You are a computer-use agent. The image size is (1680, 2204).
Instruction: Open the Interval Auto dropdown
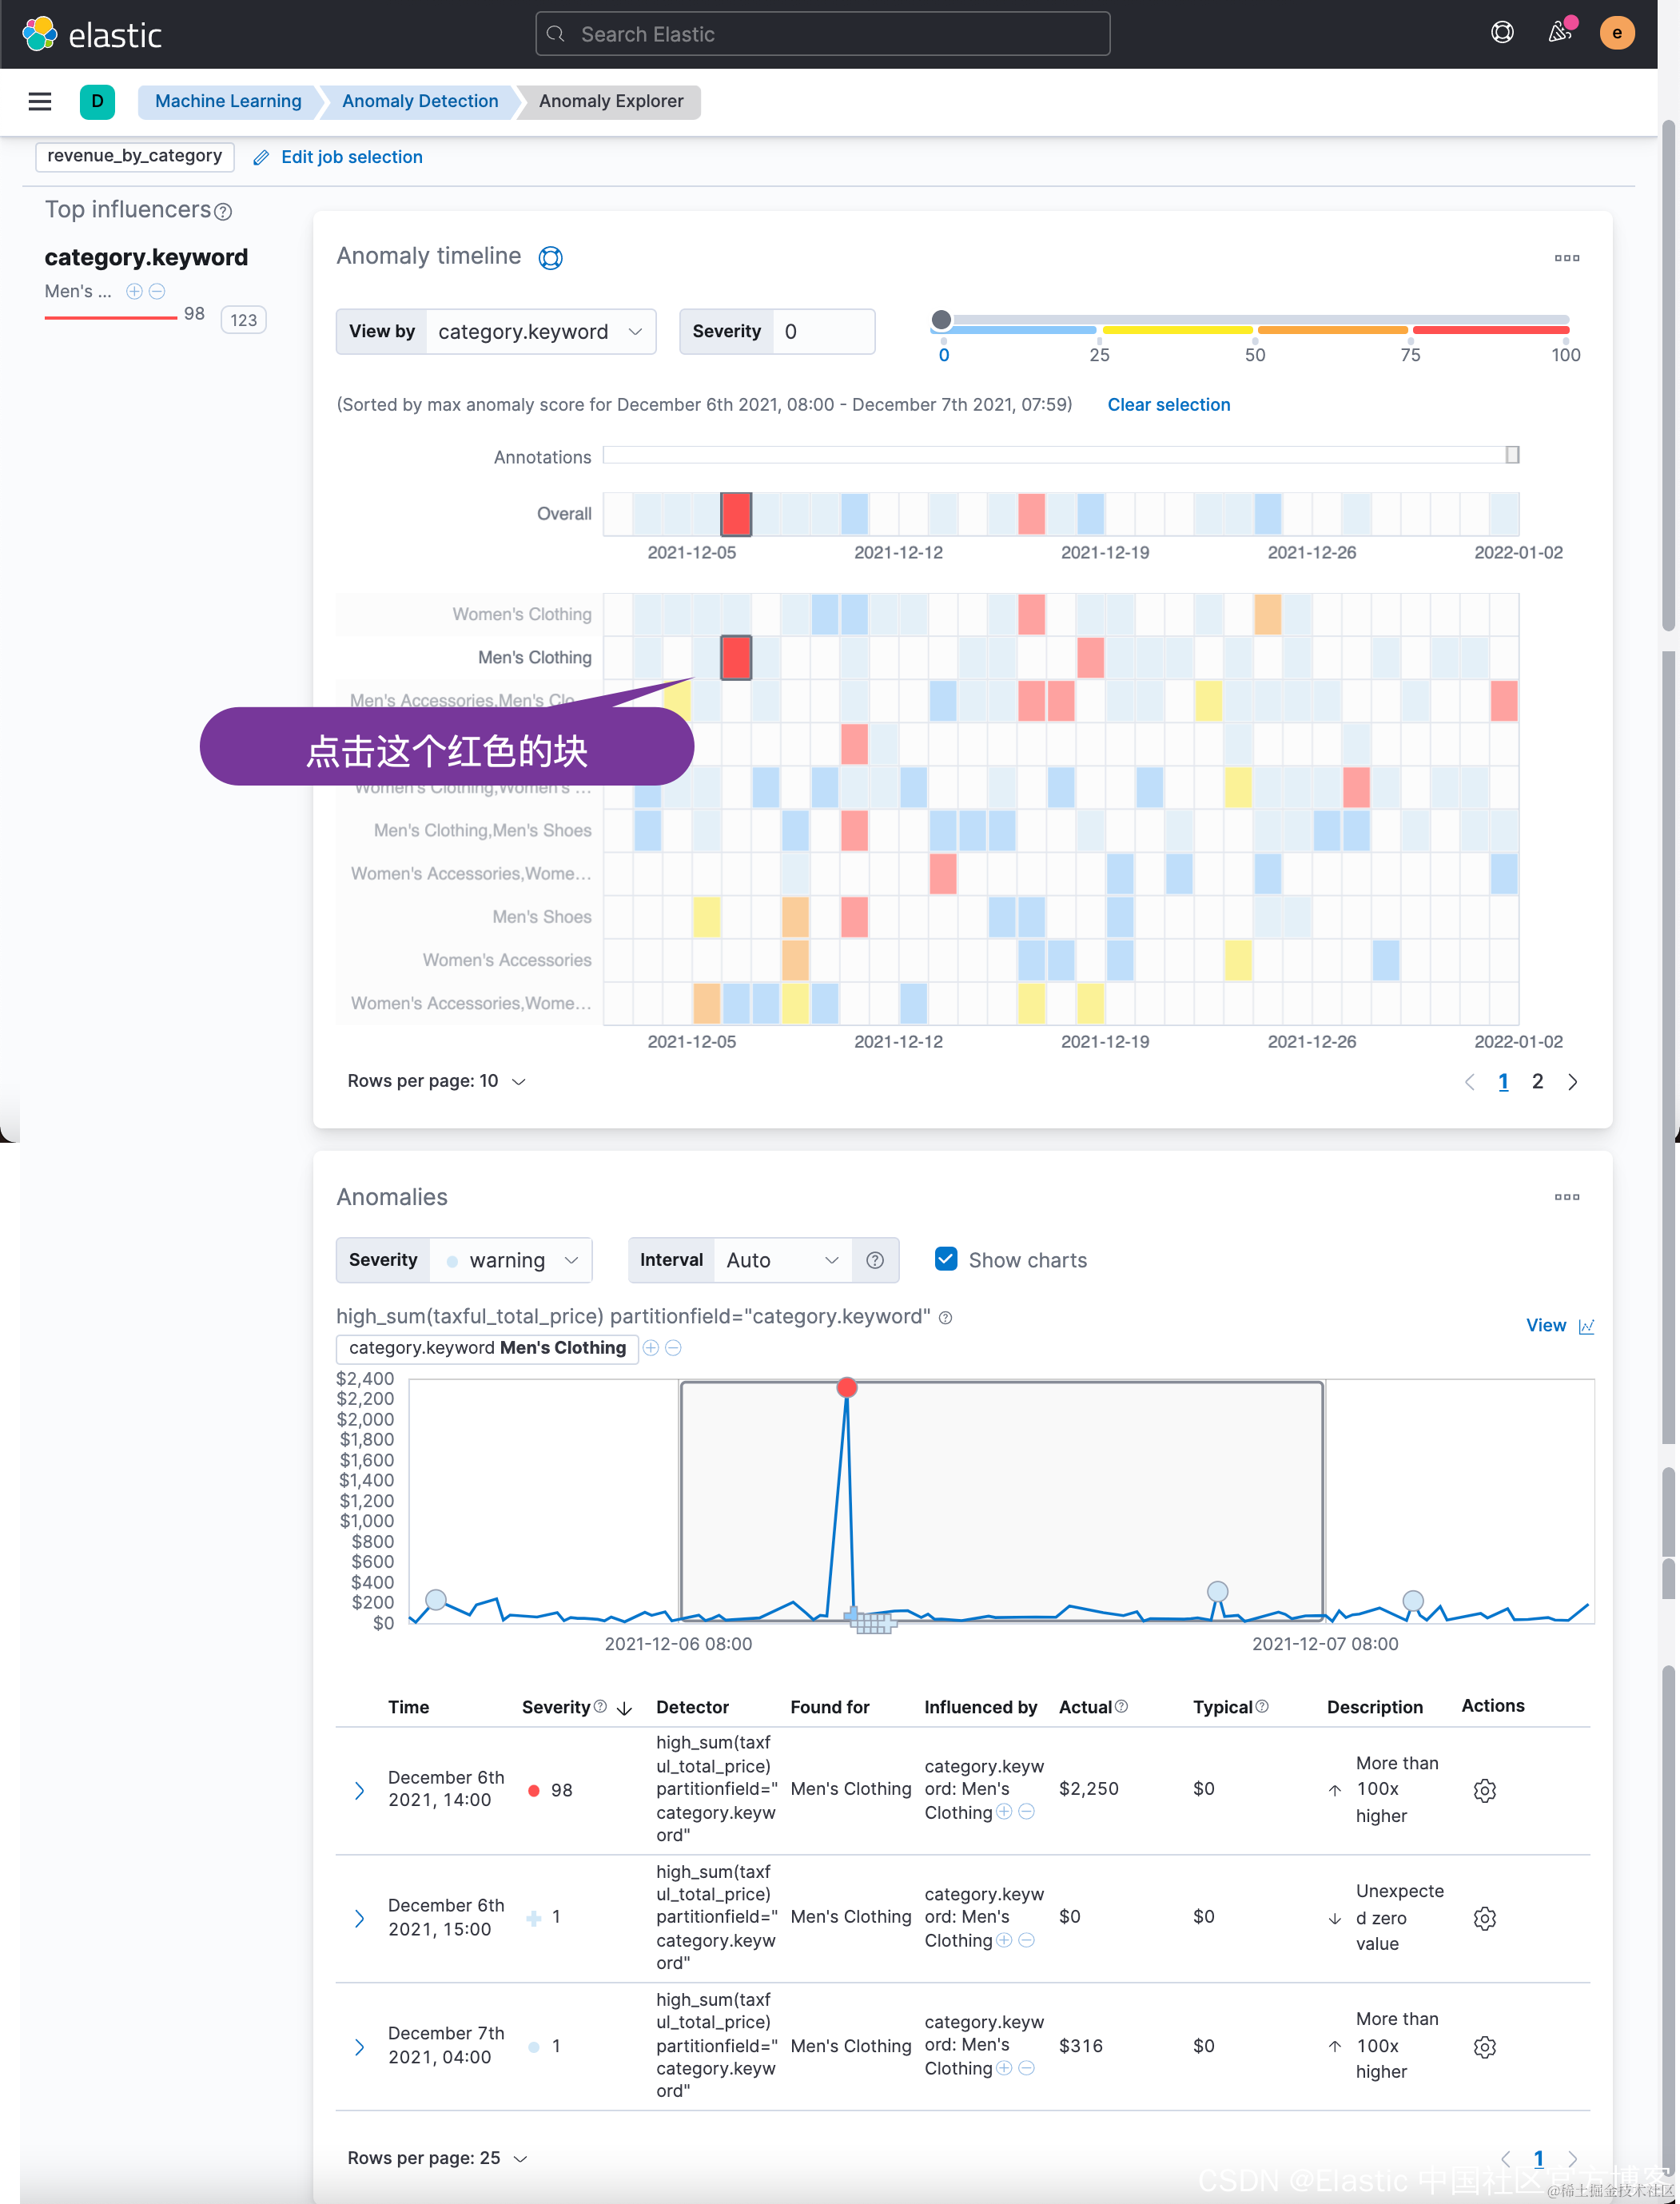pos(781,1260)
